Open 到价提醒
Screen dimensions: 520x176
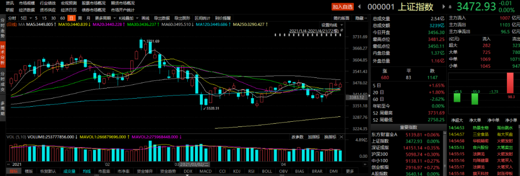pyautogui.click(x=223, y=18)
